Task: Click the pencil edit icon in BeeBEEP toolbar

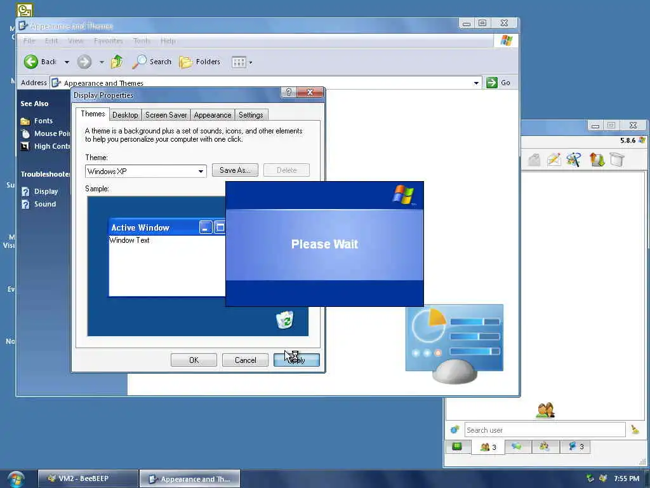Action: 554,159
